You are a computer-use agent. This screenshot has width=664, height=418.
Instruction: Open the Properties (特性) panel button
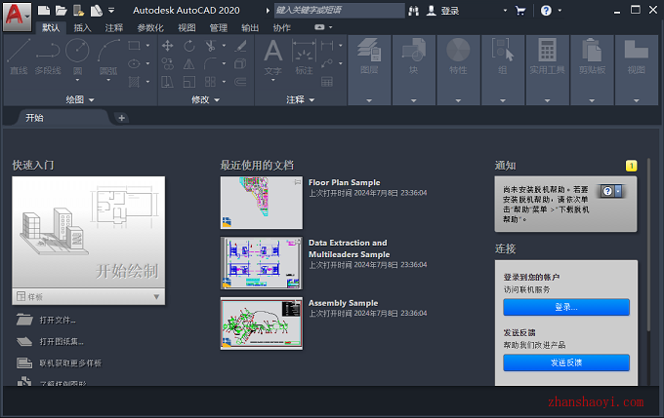click(x=458, y=70)
